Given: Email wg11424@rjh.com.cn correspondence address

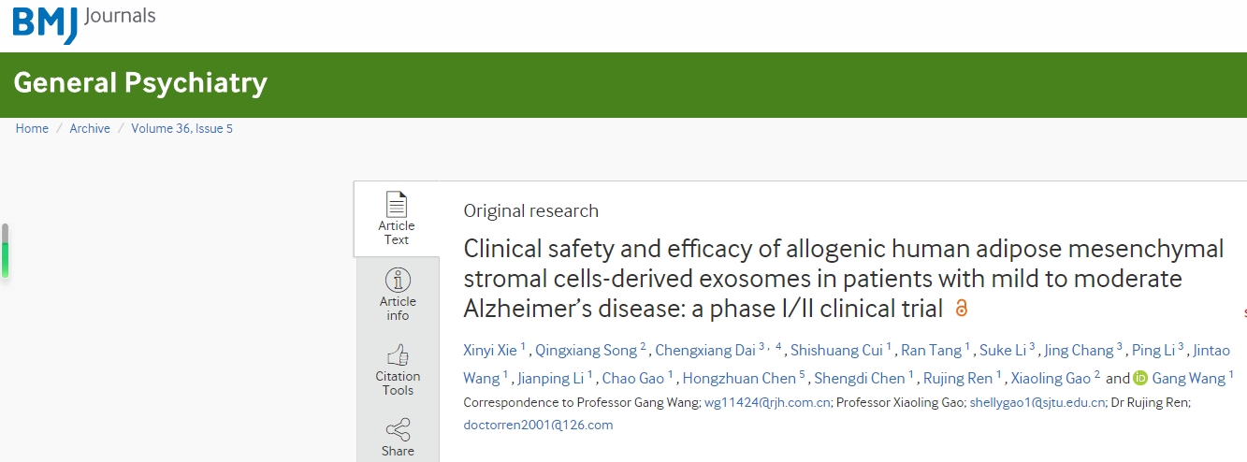Looking at the screenshot, I should 767,403.
